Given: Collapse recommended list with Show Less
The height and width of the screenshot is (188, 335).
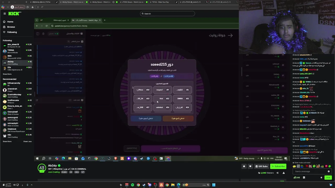Looking at the screenshot, I should (x=27, y=142).
